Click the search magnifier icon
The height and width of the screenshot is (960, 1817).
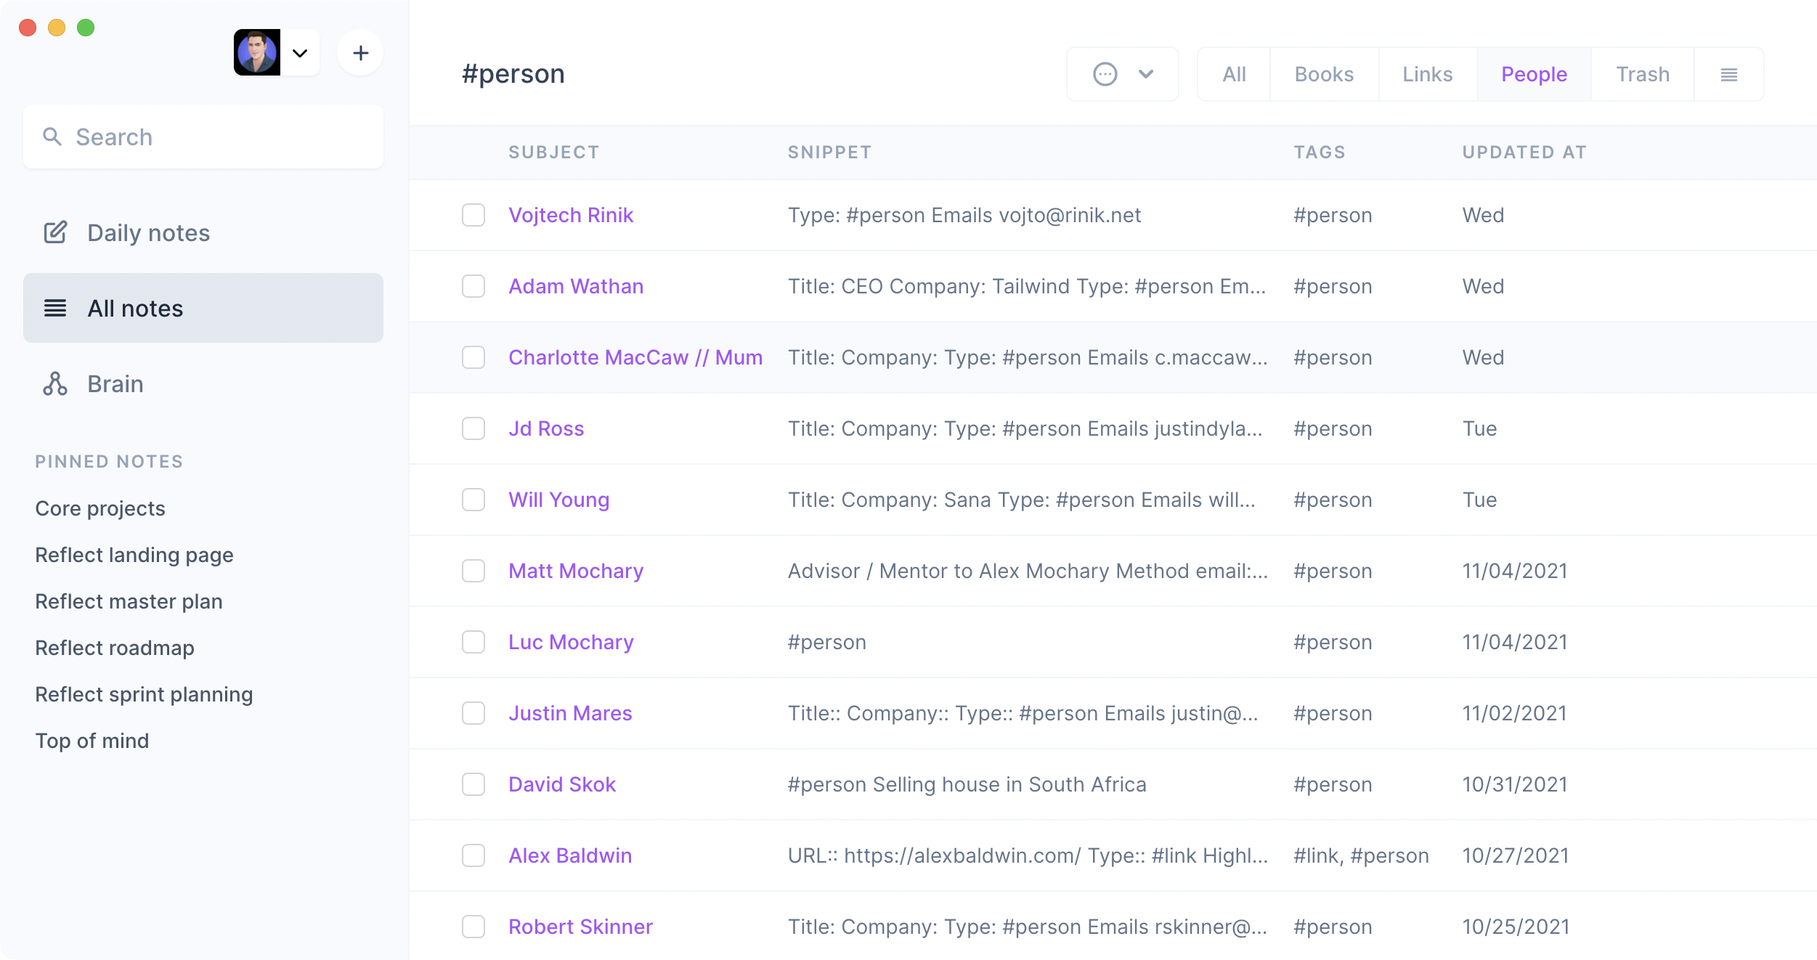click(52, 137)
